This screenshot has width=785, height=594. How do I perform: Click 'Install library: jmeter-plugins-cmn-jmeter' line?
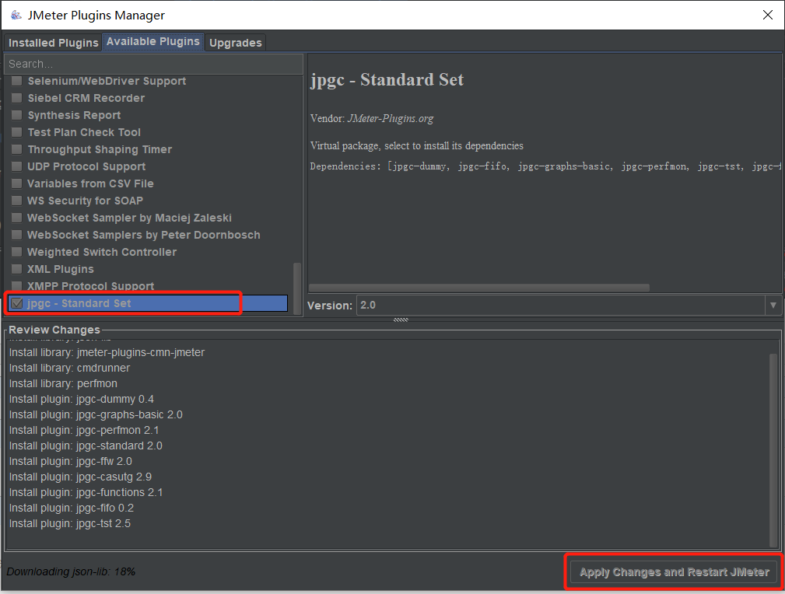tap(107, 352)
